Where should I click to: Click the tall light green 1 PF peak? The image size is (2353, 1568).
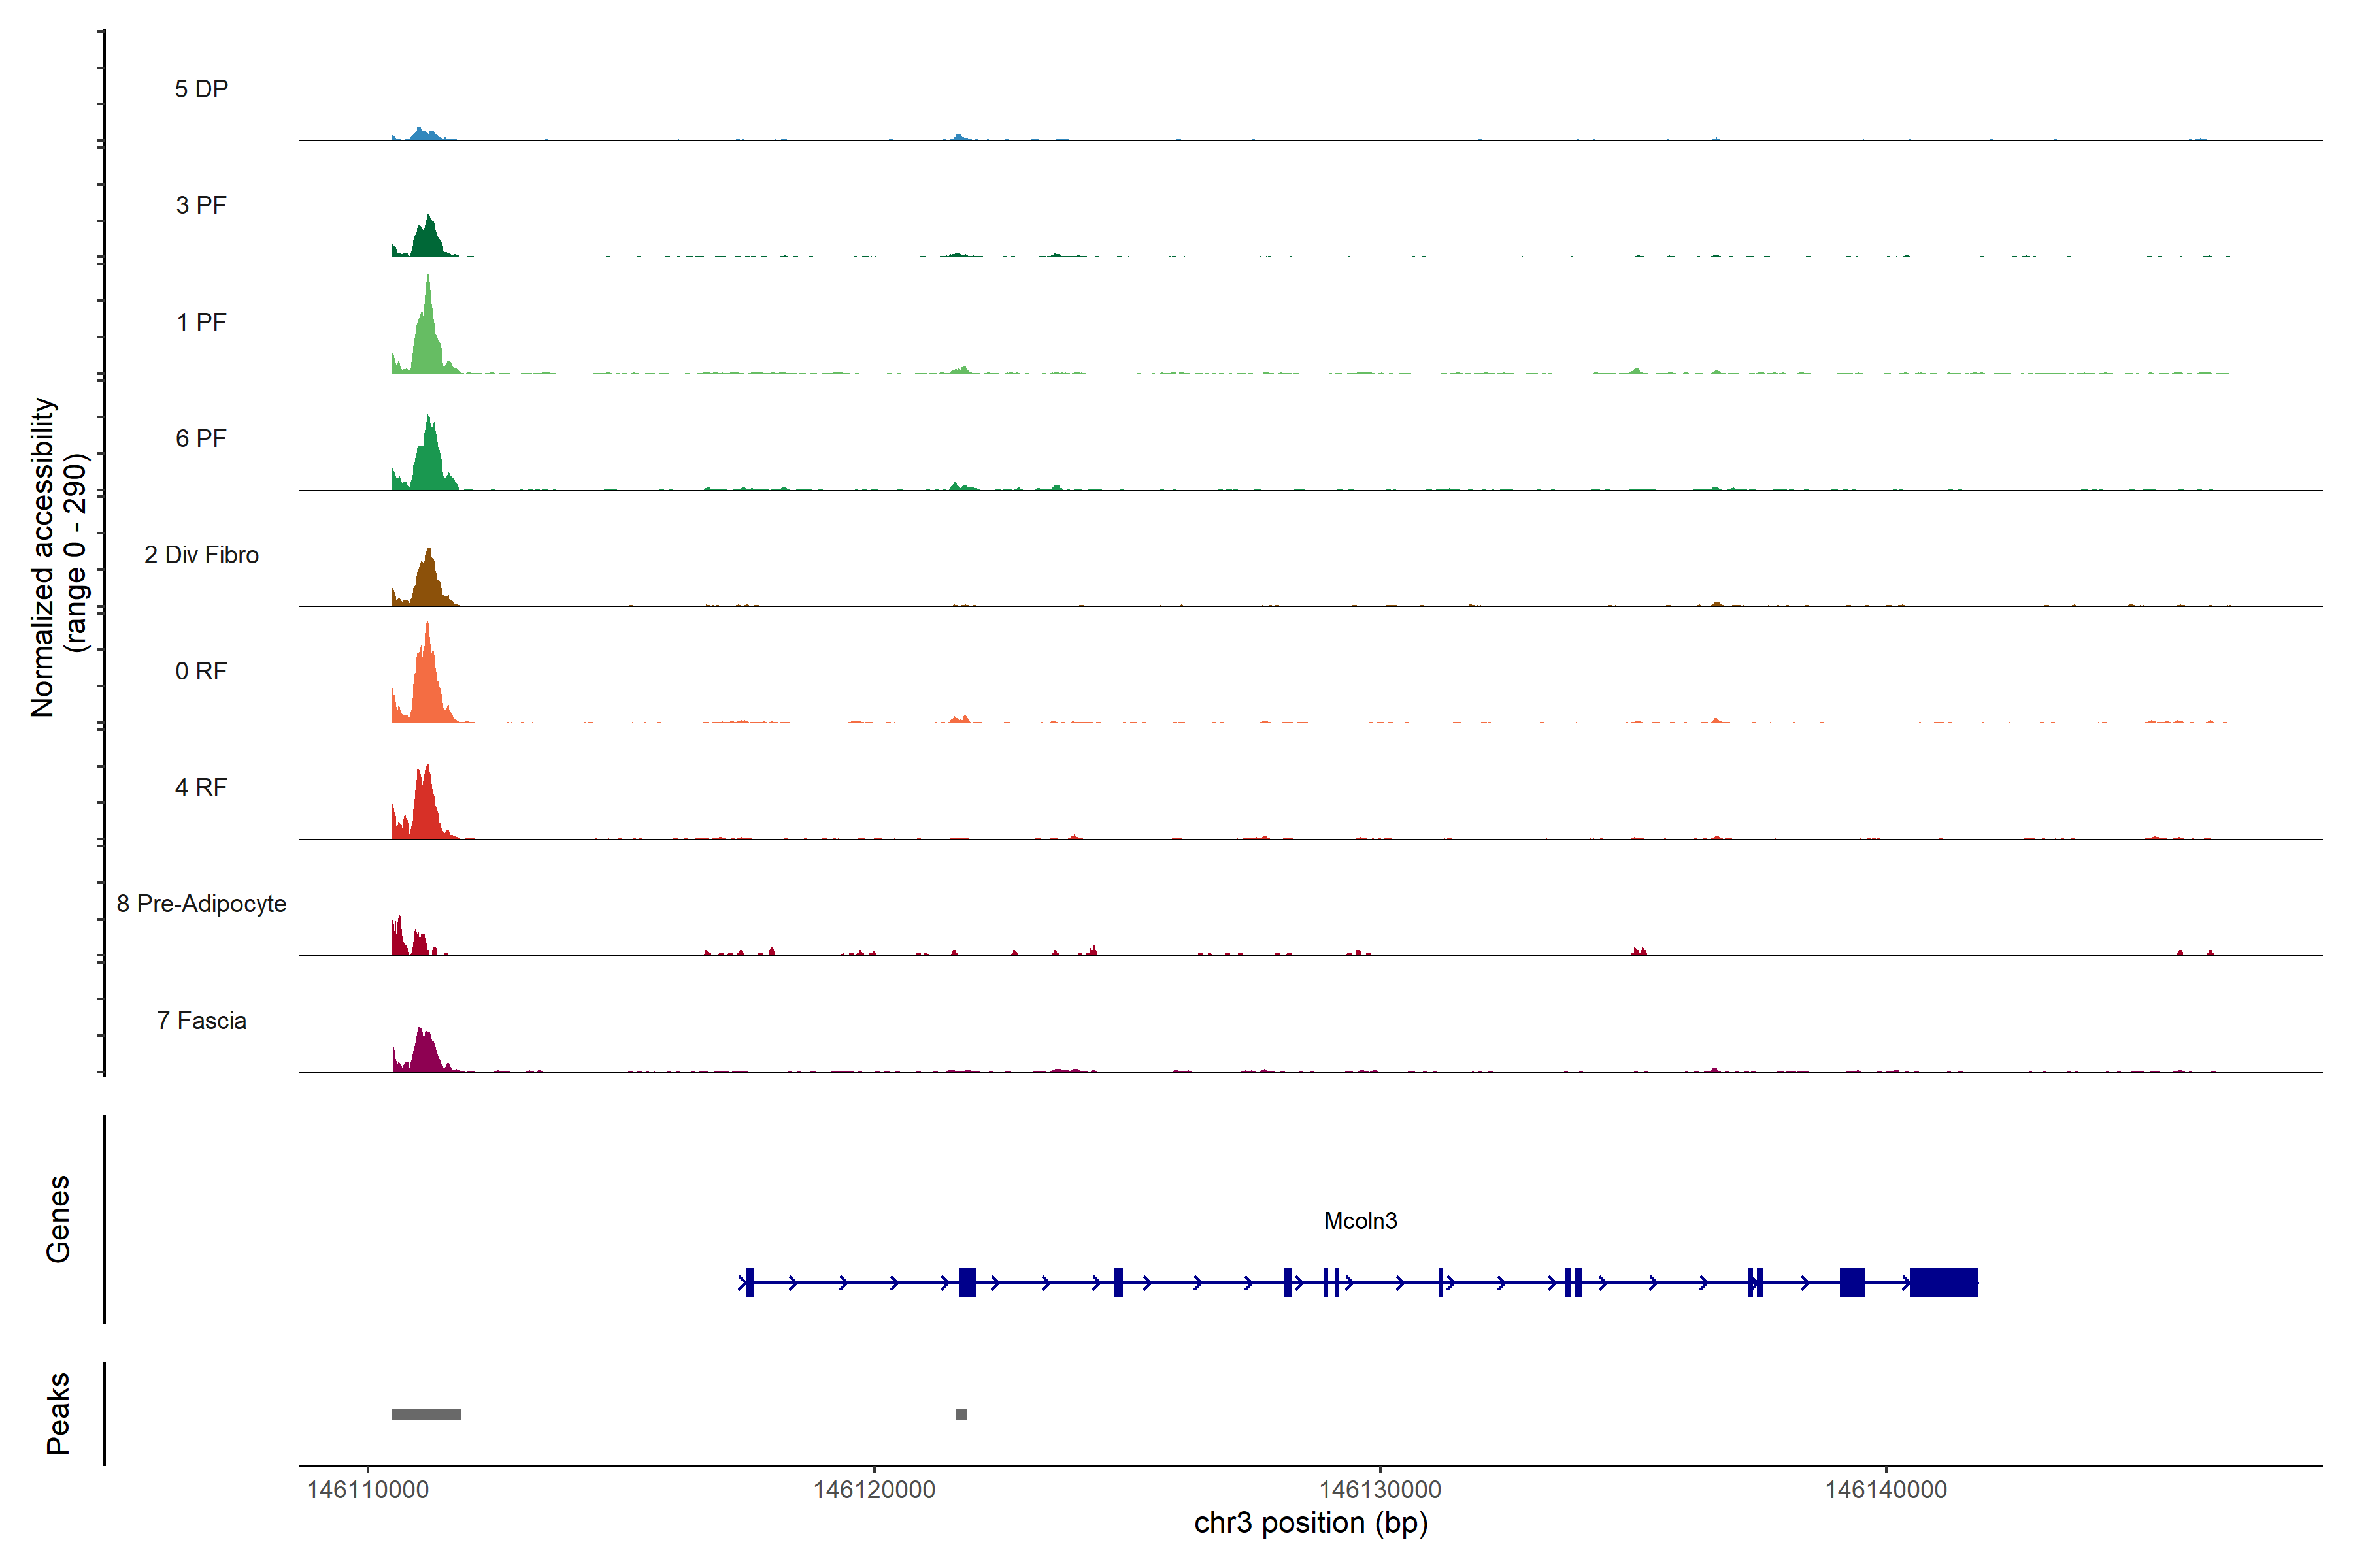(428, 340)
